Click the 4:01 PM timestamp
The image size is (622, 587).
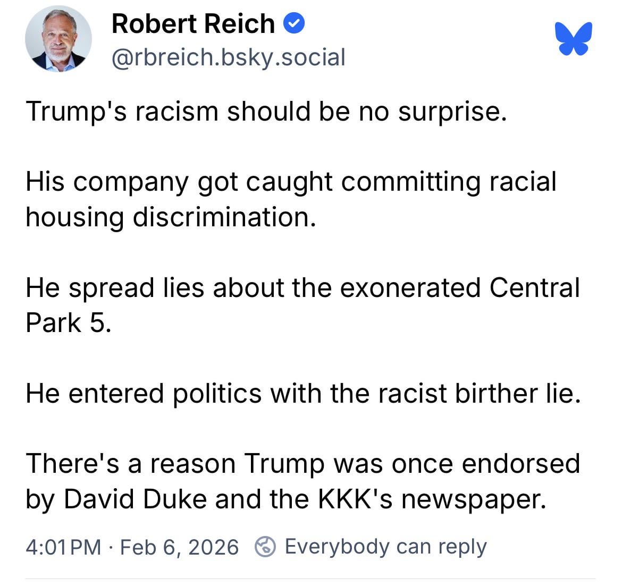coord(63,547)
